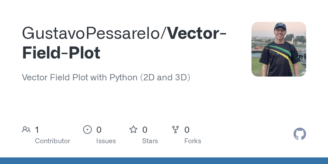This screenshot has width=328, height=164.
Task: Click the bold 'Vector-' repository title text
Action: [x=197, y=33]
